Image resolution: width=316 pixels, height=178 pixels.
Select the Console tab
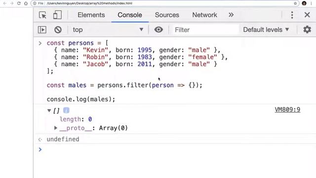tap(130, 15)
